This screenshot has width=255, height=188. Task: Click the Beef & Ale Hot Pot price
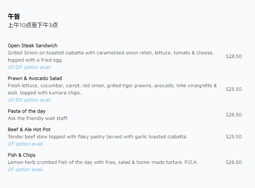tap(234, 137)
